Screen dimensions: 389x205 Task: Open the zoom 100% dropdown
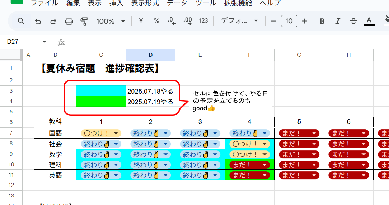[x=111, y=21]
